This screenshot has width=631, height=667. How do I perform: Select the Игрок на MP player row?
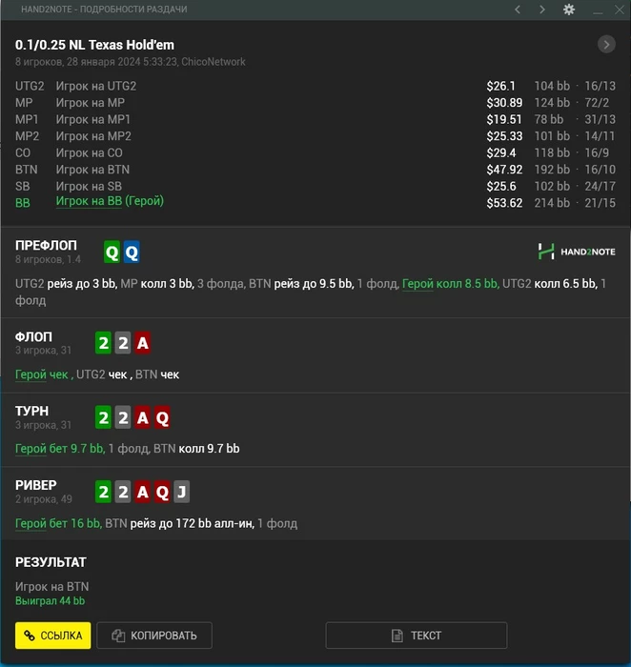click(315, 103)
